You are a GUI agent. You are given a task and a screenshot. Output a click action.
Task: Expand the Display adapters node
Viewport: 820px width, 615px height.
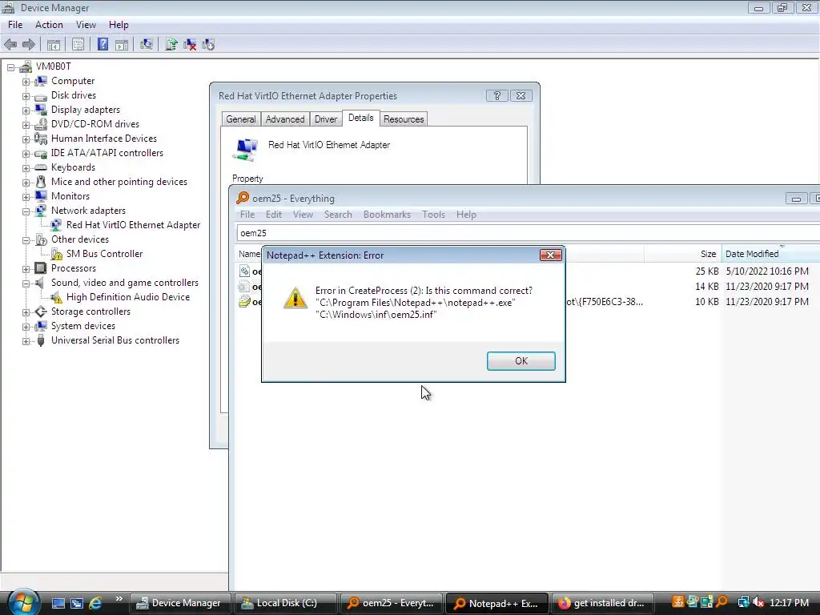click(26, 111)
